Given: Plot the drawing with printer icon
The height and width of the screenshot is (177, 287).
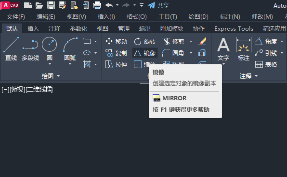Looking at the screenshot, I should (x=97, y=5).
